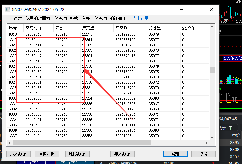Click the 24/04/ date label on background chart
This screenshot has height=164, width=242.
(x=233, y=58)
